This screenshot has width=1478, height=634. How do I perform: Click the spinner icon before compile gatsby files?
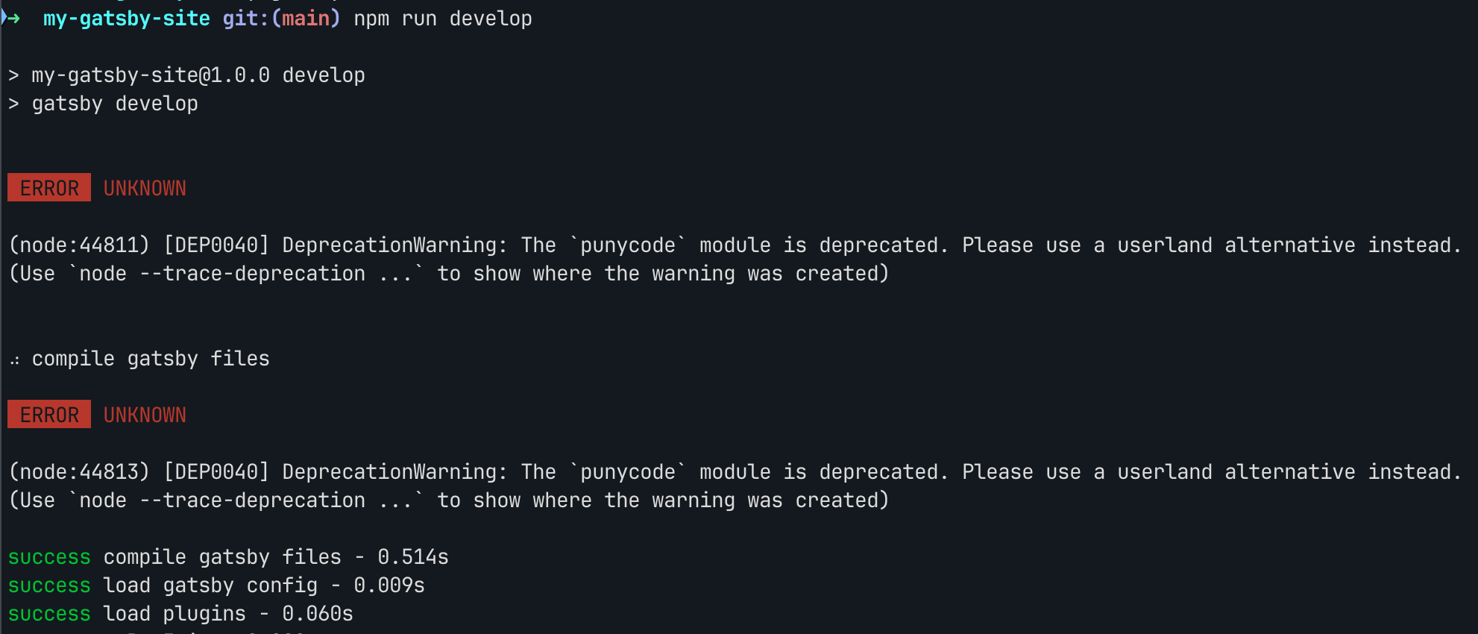tap(14, 361)
